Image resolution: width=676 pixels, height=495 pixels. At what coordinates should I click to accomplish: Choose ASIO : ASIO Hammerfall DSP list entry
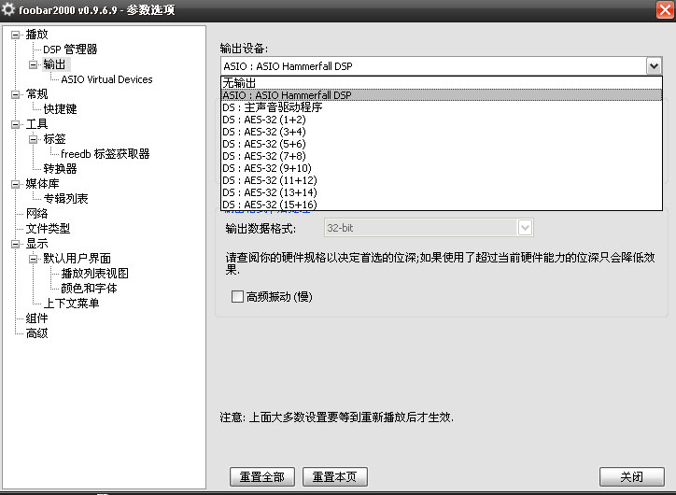pyautogui.click(x=442, y=95)
